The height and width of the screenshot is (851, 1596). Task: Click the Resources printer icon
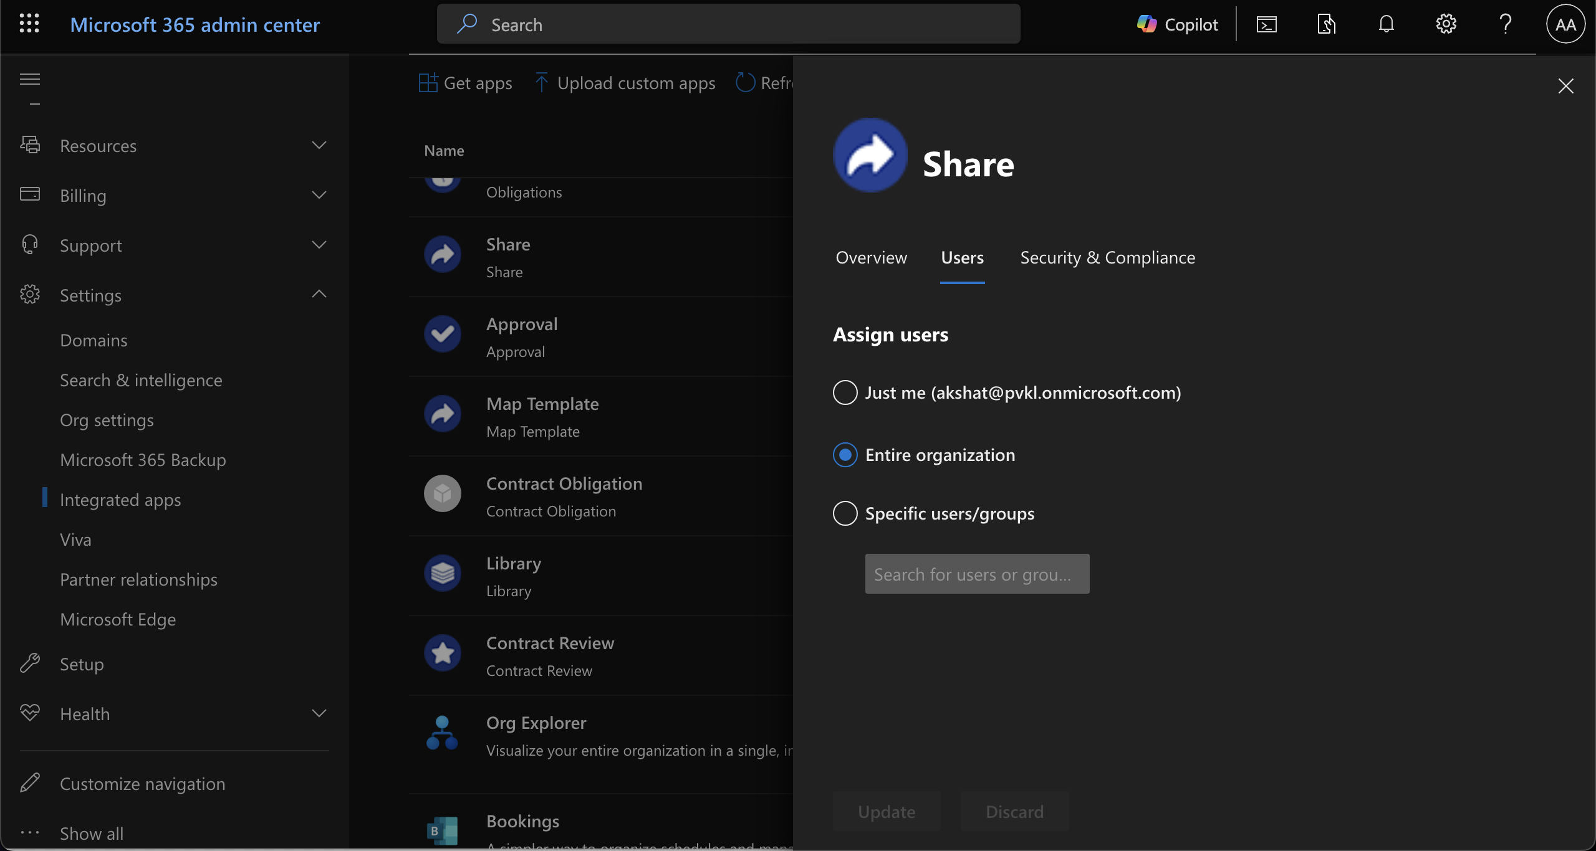click(30, 145)
